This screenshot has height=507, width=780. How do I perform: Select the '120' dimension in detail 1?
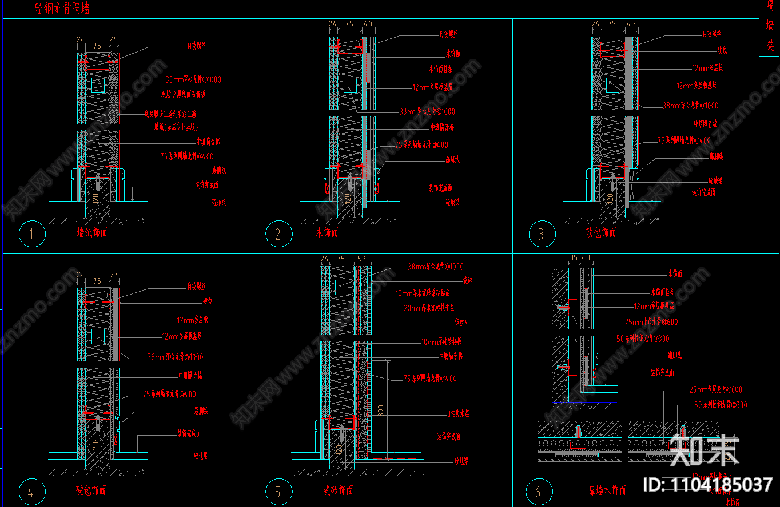click(96, 199)
